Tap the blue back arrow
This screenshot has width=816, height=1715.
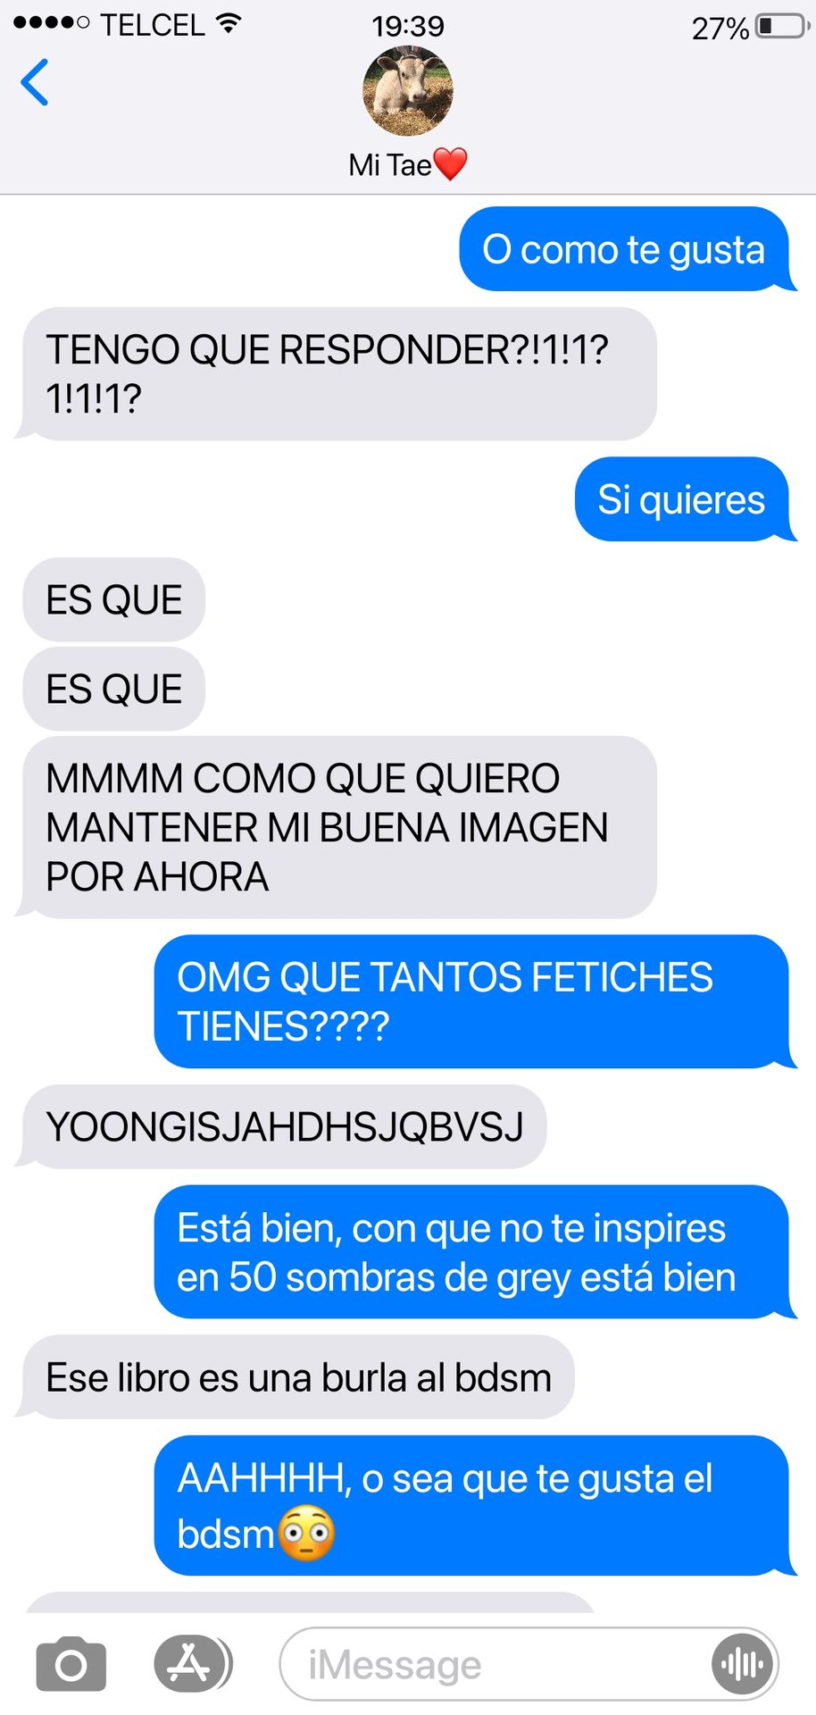(35, 83)
